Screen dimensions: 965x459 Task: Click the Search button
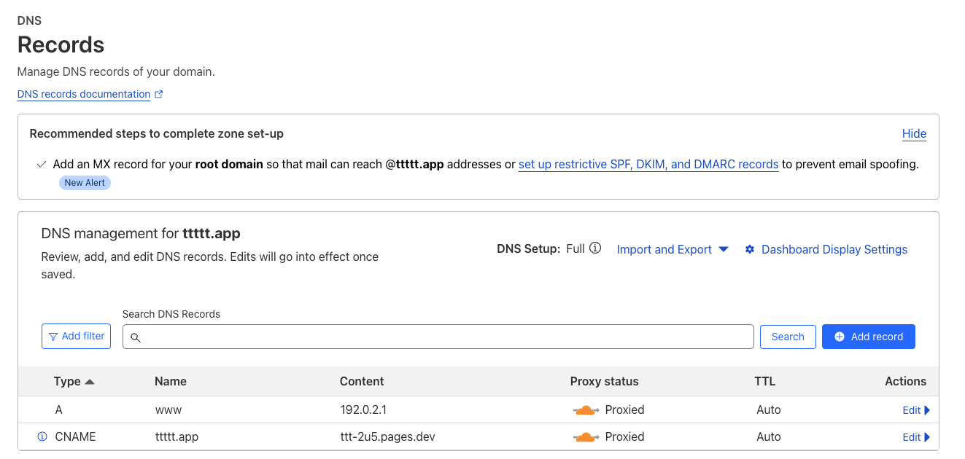tap(788, 337)
